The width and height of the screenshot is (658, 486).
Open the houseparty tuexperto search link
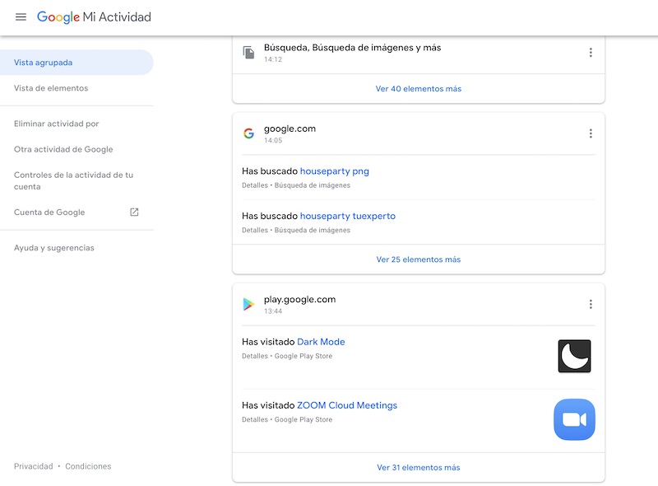pos(347,216)
